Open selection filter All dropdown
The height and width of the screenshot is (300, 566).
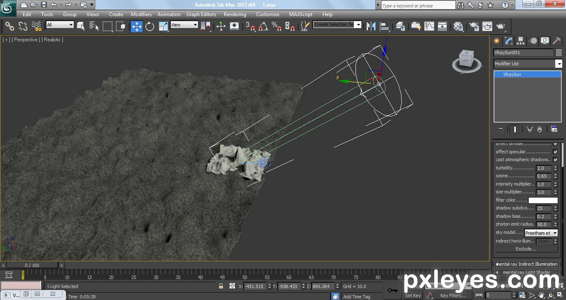pyautogui.click(x=60, y=25)
